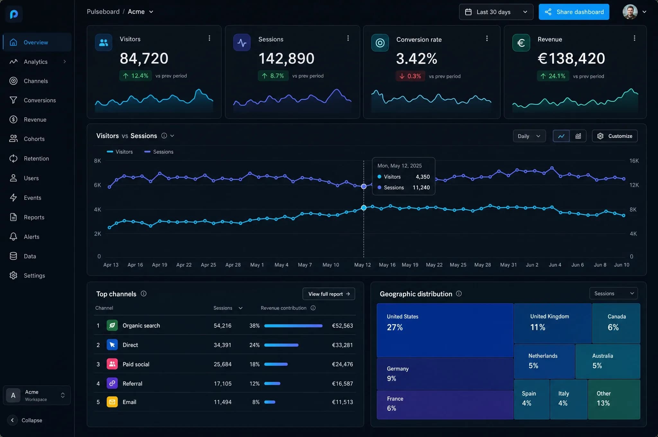
Task: Show info for Visitors vs Sessions chart
Action: (x=164, y=136)
